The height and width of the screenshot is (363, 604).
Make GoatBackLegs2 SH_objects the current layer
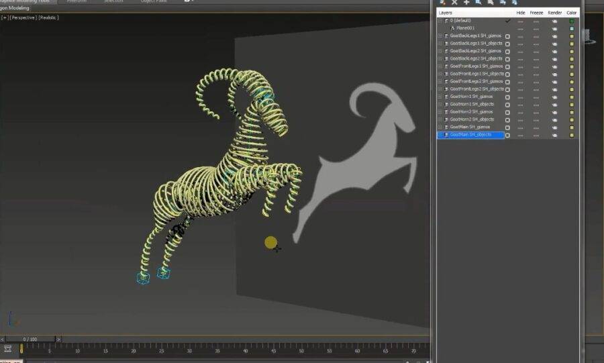507,59
